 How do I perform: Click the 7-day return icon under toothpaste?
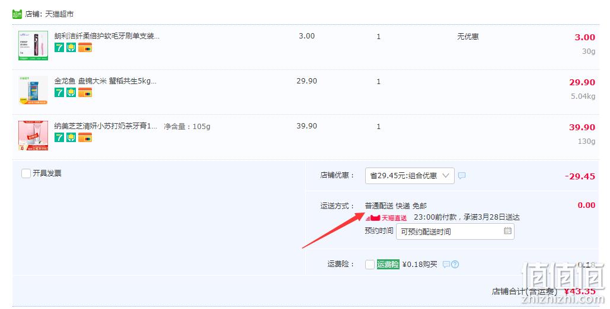[59, 137]
